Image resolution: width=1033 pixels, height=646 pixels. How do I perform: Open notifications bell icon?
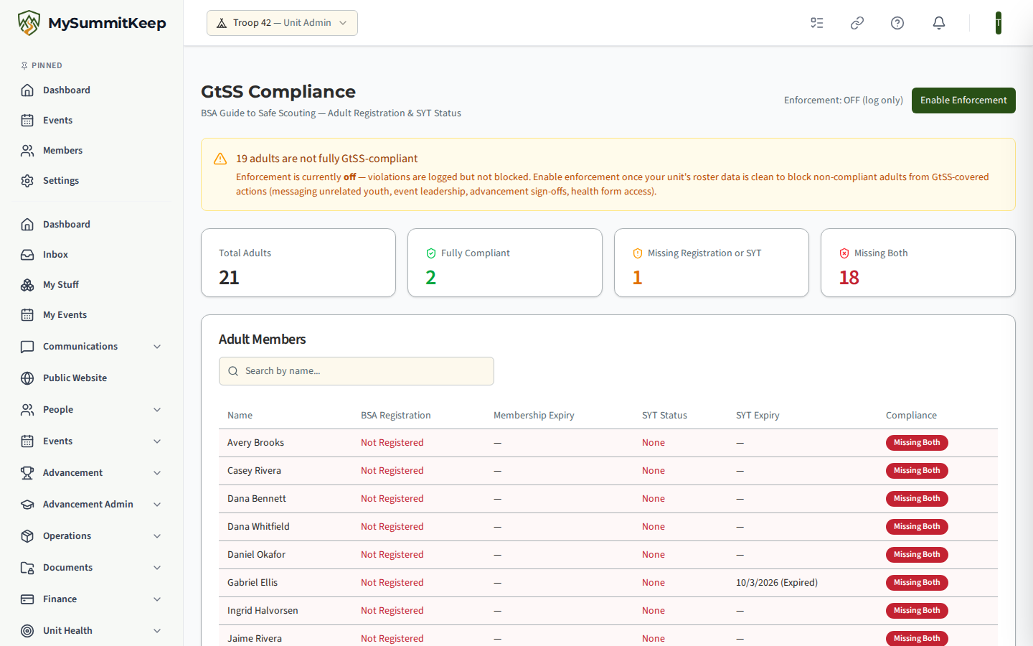click(939, 23)
